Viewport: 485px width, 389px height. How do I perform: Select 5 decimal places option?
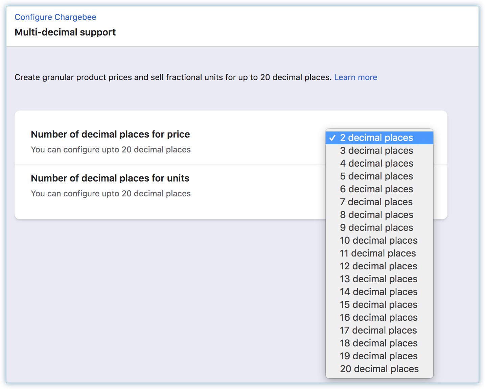376,176
